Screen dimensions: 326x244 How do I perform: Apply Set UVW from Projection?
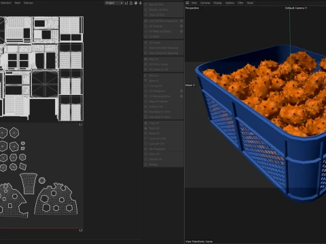coord(162,21)
